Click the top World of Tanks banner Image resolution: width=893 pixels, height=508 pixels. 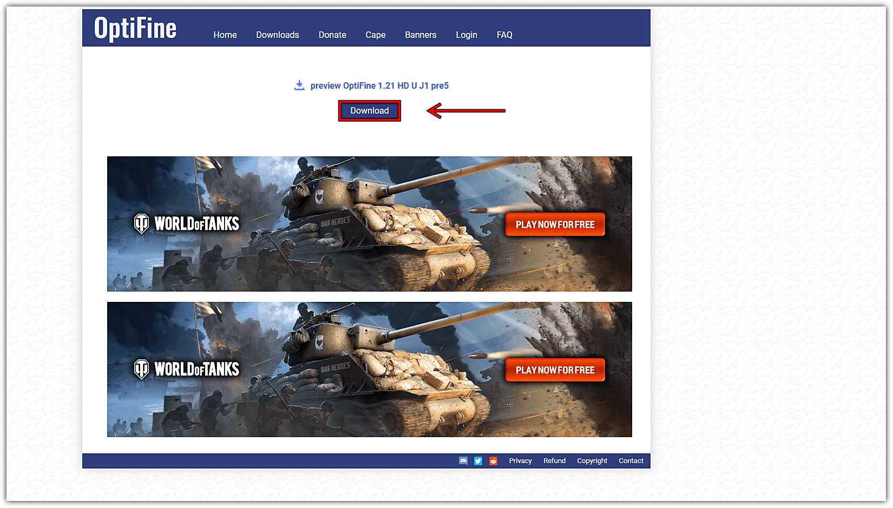370,224
